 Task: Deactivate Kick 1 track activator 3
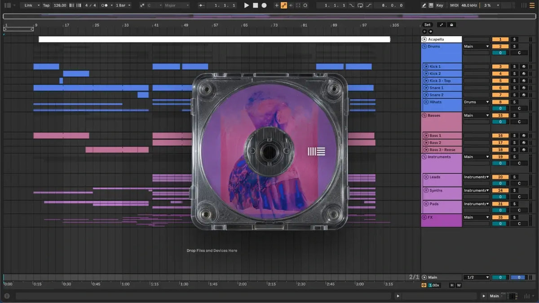tap(500, 66)
